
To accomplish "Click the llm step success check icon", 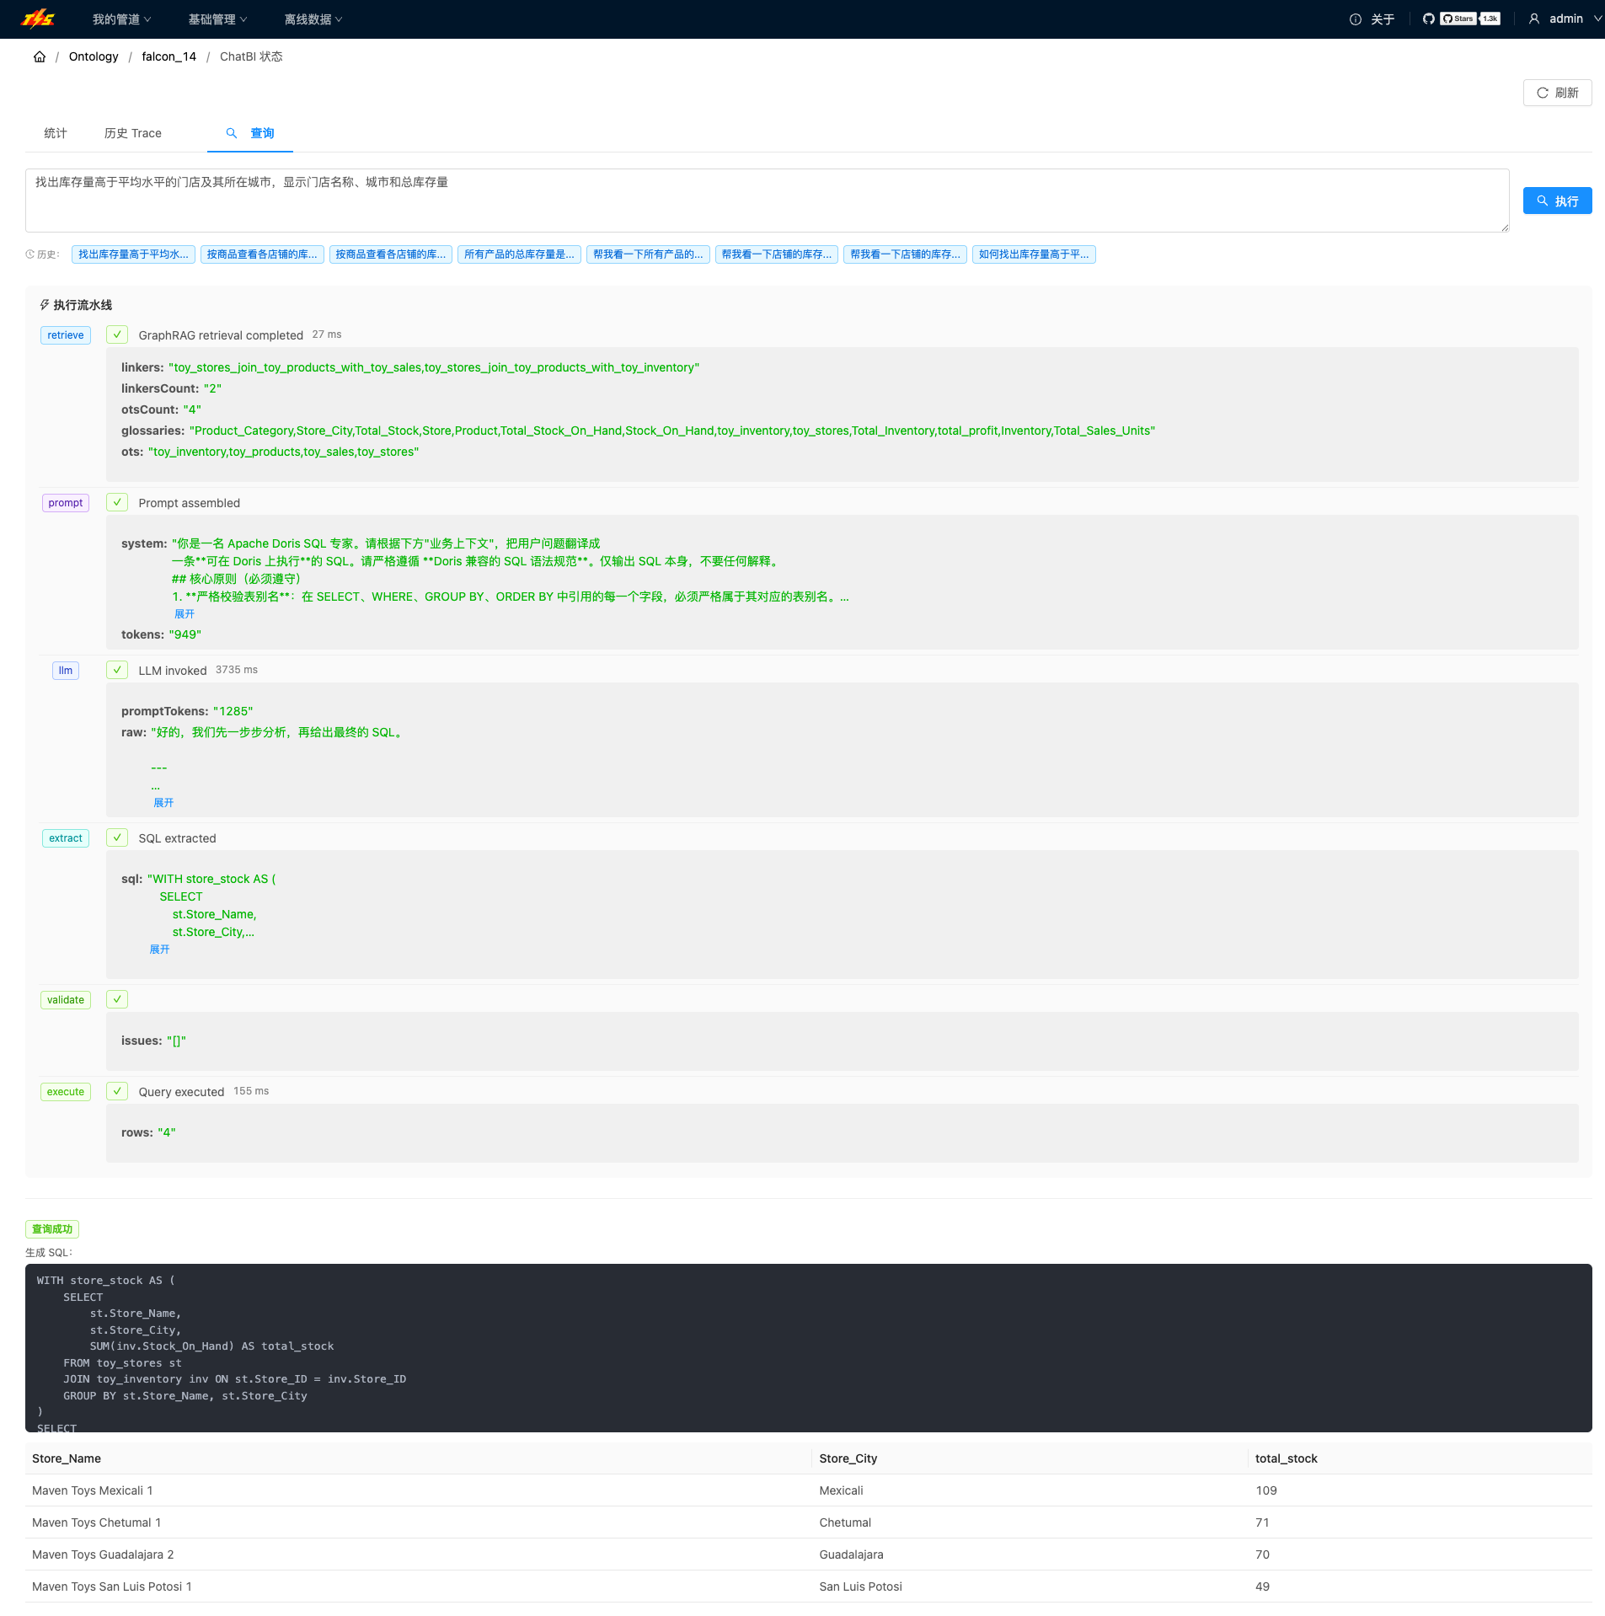I will click(x=117, y=670).
